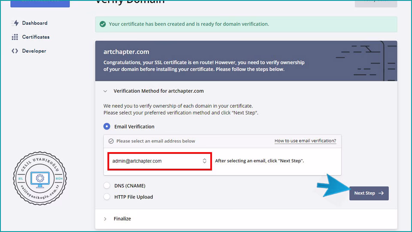412x232 pixels.
Task: Click the checkmark icon beside email prompt
Action: [x=111, y=141]
